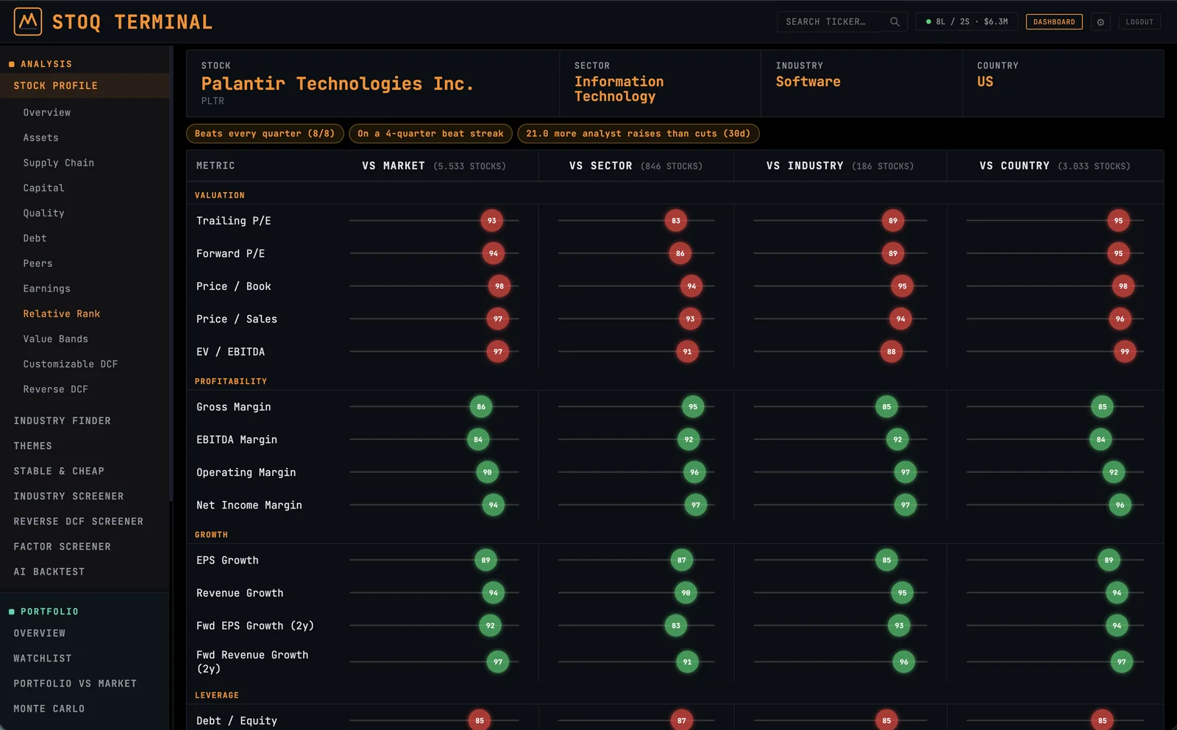Open REVERSE DCF SCREENER
Image resolution: width=1177 pixels, height=730 pixels.
pos(79,521)
